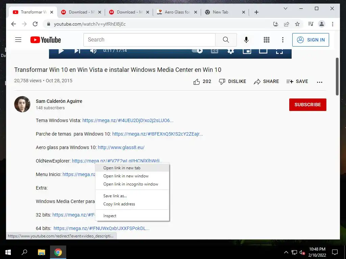The image size is (346, 259).
Task: Open YouTube settings three-dot icon
Action: tap(283, 40)
